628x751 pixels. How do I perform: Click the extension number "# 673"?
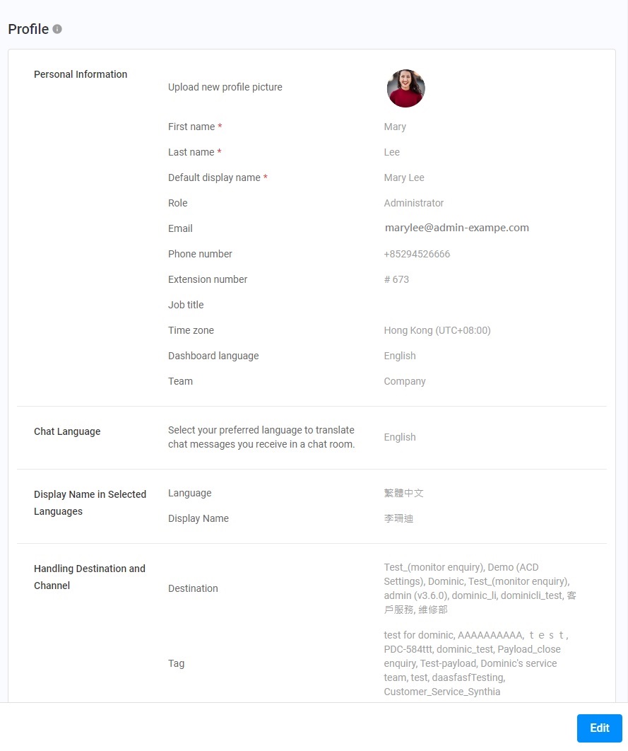click(x=396, y=279)
